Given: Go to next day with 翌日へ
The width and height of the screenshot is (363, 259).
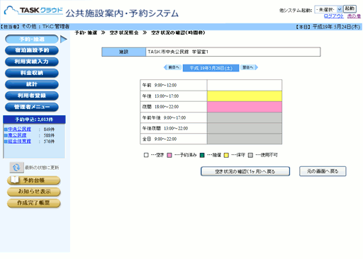Looking at the screenshot, I should point(249,67).
